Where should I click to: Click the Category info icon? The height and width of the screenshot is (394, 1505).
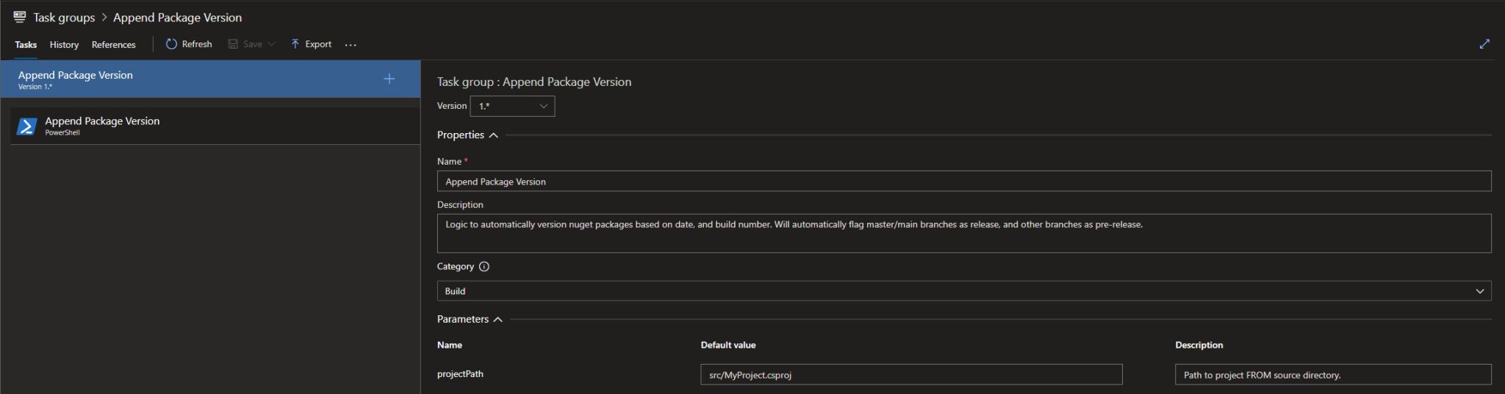[x=484, y=267]
